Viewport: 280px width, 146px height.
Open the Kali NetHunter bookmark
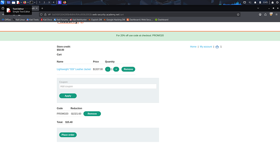click(78, 20)
